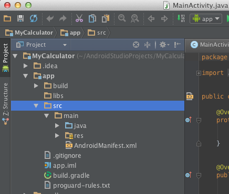This screenshot has height=194, width=229.
Task: Click the java folder name
Action: [x=80, y=126]
